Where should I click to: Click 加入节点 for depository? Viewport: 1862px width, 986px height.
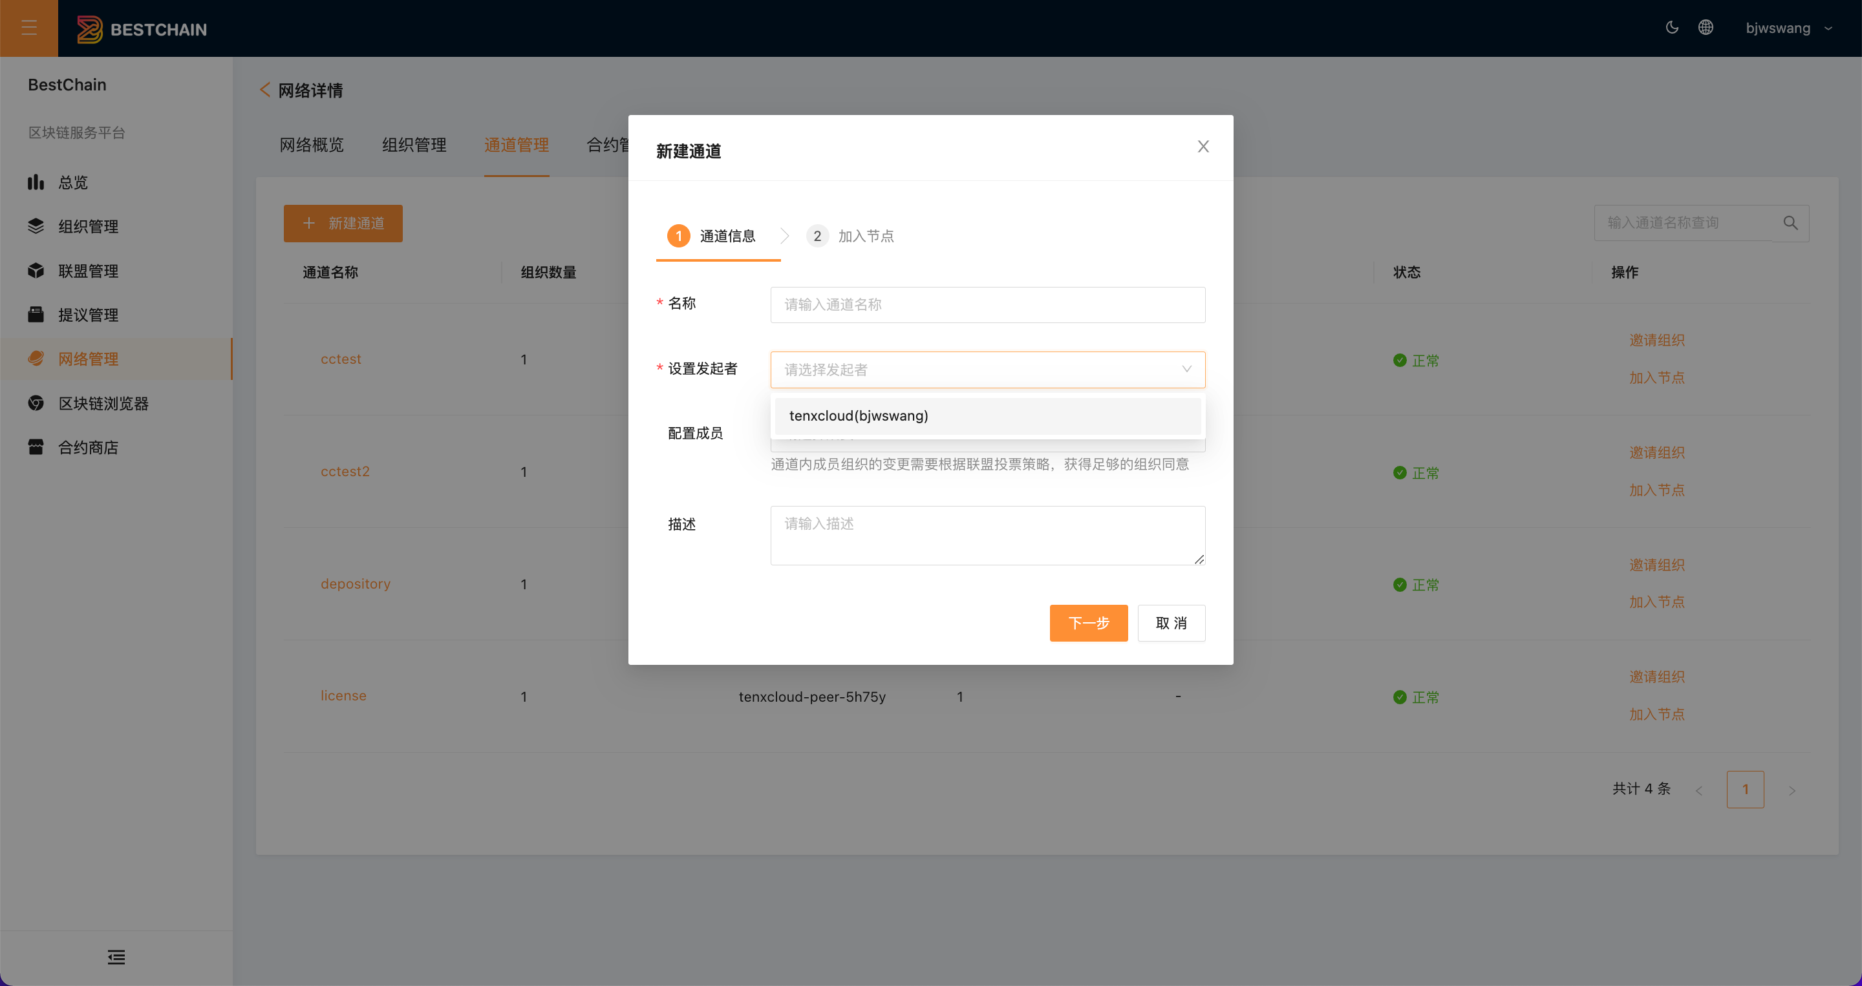point(1656,602)
